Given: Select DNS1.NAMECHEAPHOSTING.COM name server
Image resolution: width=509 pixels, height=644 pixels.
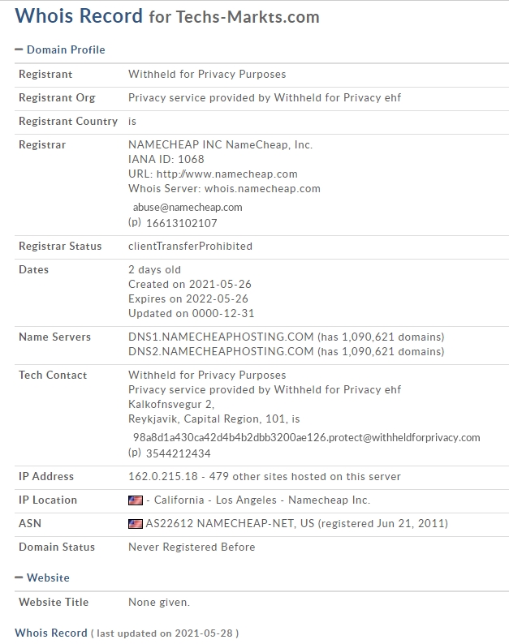Looking at the screenshot, I should coord(221,337).
